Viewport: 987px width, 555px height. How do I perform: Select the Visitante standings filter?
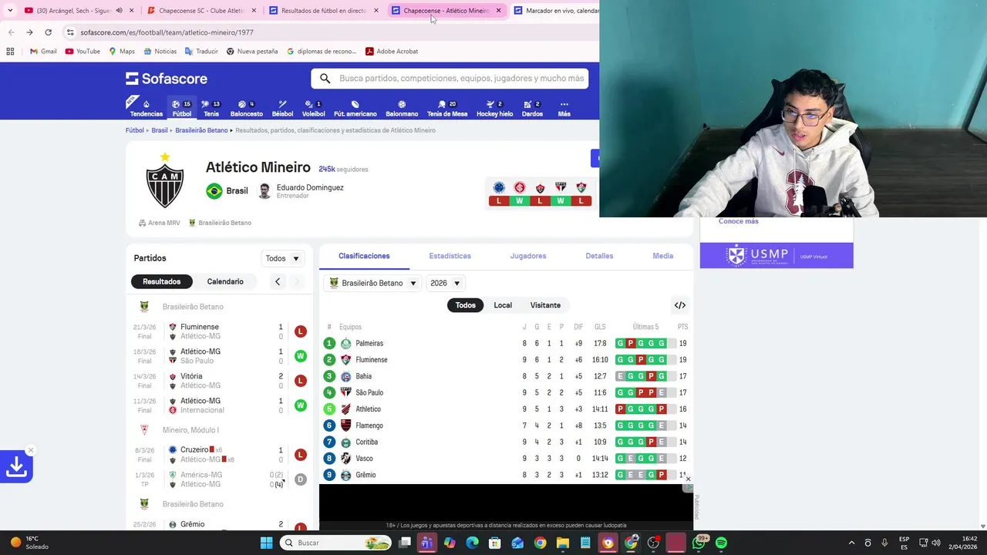pos(545,305)
